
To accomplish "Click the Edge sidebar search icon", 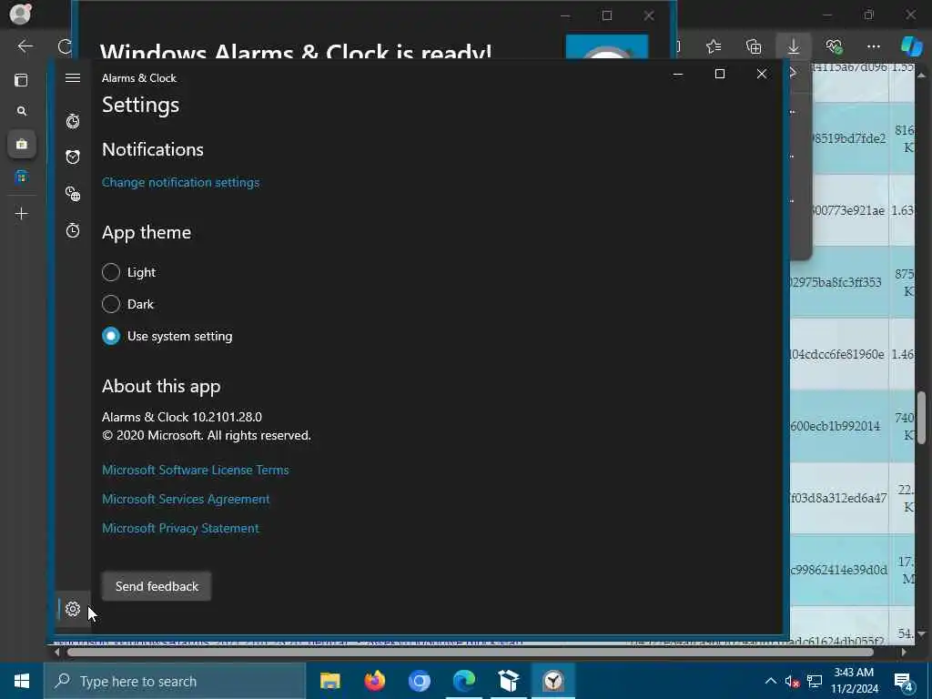I will pyautogui.click(x=22, y=111).
